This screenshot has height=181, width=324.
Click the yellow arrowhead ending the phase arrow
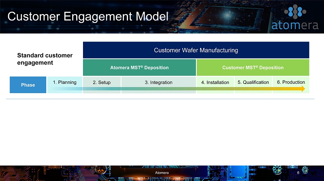click(303, 89)
